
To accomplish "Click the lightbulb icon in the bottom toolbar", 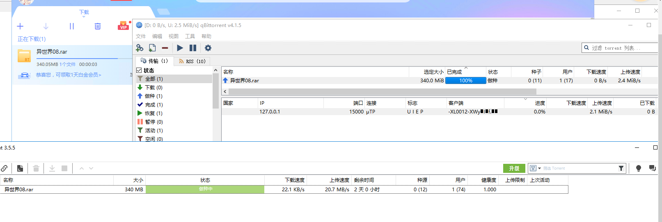I will tap(638, 168).
